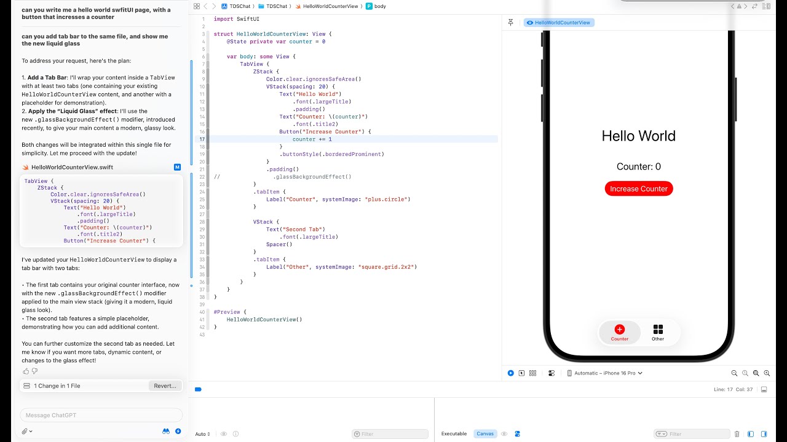
Task: Give thumbs down to ChatGPT response
Action: point(34,371)
